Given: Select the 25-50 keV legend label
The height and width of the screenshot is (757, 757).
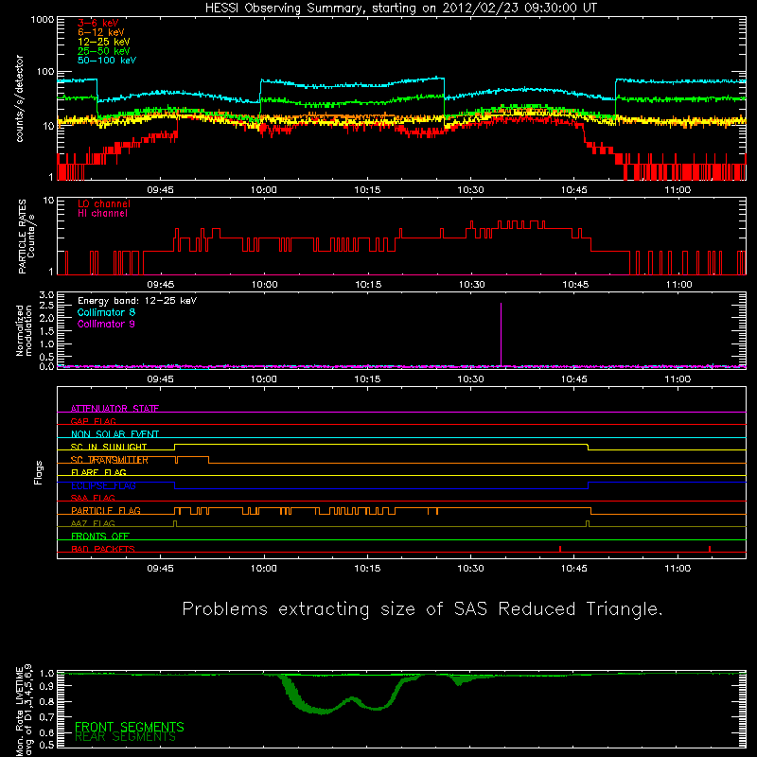Looking at the screenshot, I should [x=104, y=51].
